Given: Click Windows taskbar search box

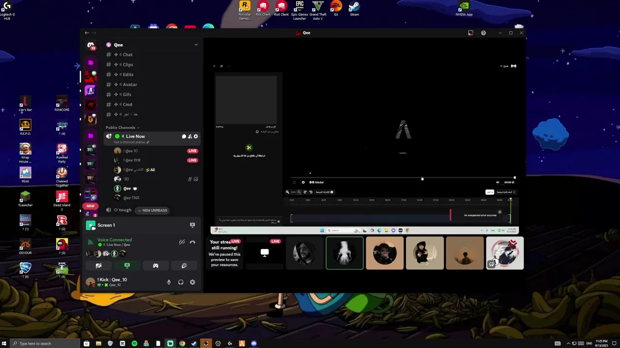Looking at the screenshot, I should (45, 343).
